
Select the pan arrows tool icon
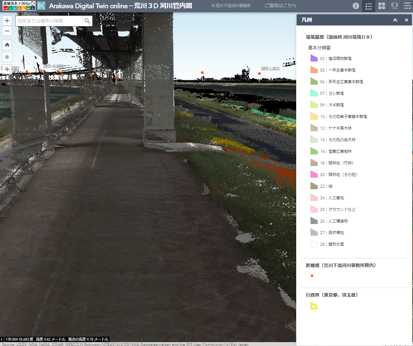(7, 69)
